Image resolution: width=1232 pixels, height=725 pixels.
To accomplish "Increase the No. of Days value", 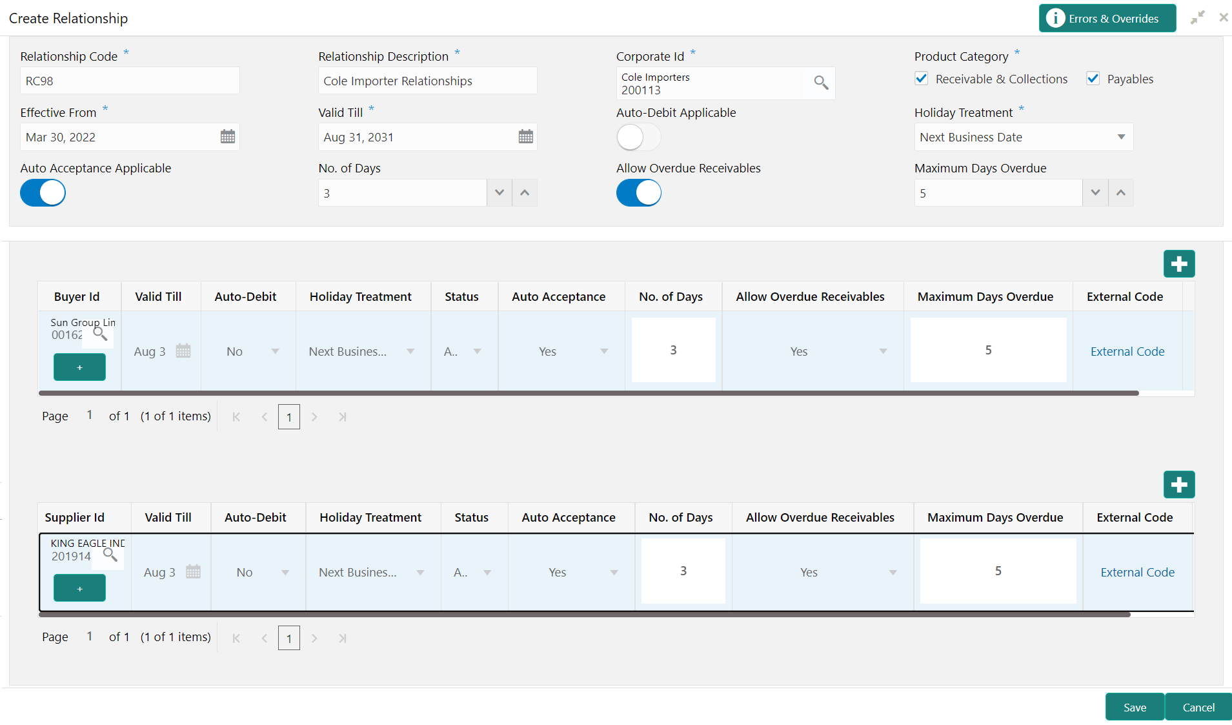I will click(x=525, y=192).
